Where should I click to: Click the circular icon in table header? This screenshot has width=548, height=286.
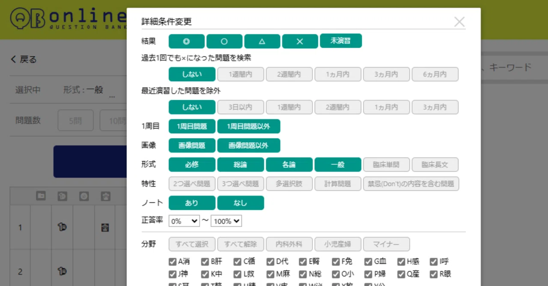84,196
